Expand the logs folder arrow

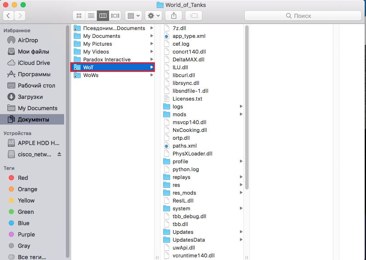pyautogui.click(x=241, y=106)
